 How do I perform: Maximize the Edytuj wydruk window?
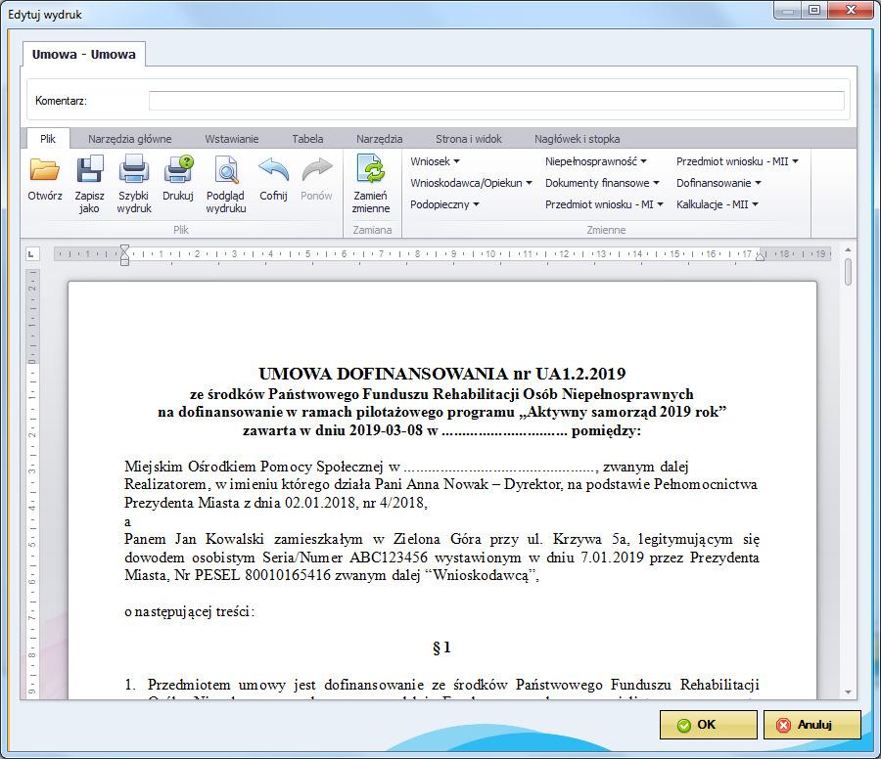pos(814,10)
